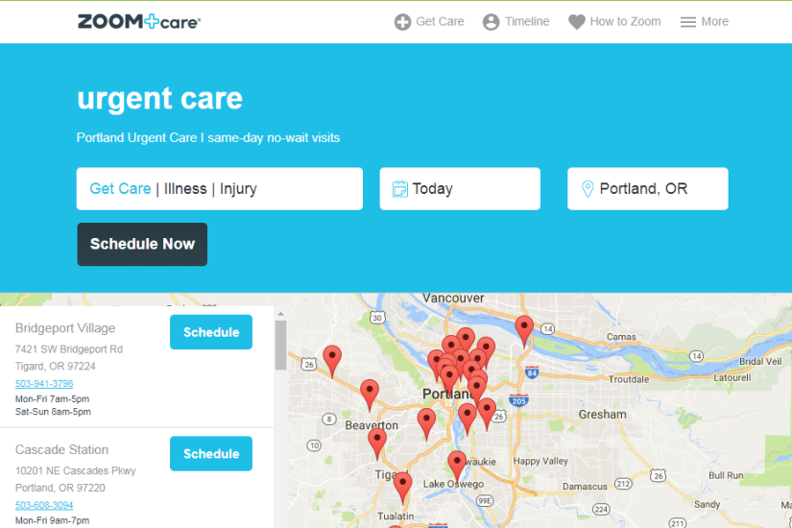Select the map pin west of Beaverton near route 26

(332, 361)
